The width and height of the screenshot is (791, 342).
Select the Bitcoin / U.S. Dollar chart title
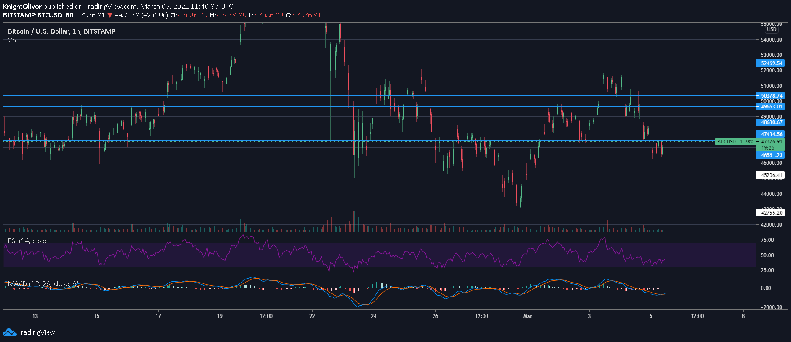click(x=62, y=31)
